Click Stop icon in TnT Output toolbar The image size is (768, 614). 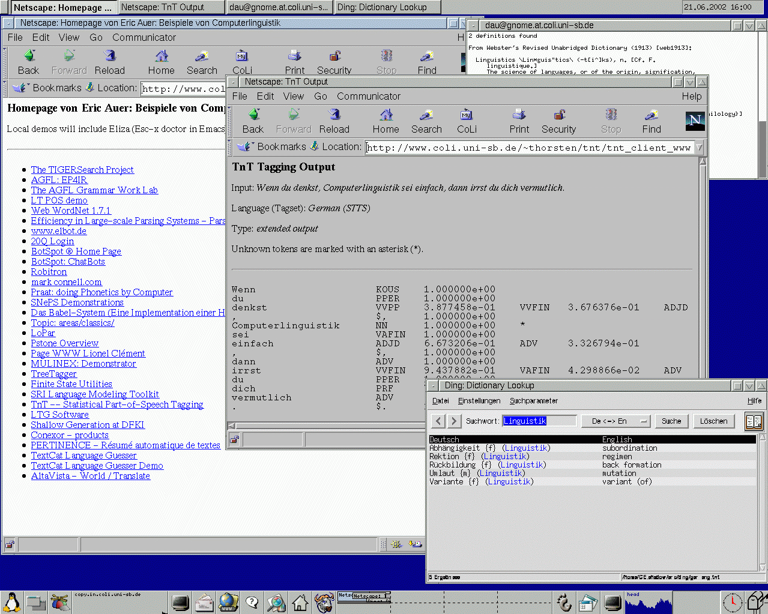(x=611, y=114)
